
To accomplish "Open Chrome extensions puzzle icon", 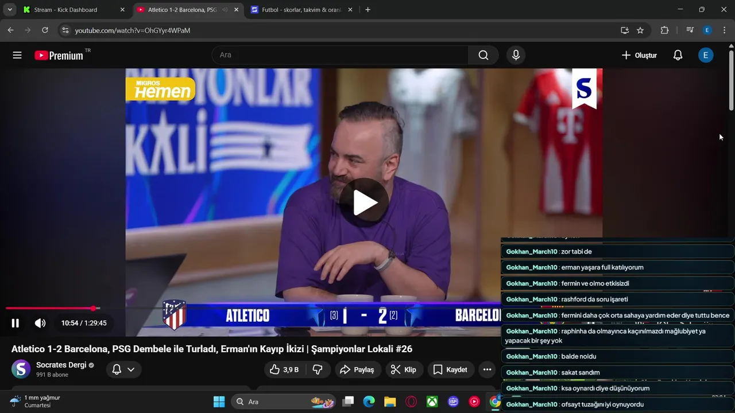I will [664, 30].
